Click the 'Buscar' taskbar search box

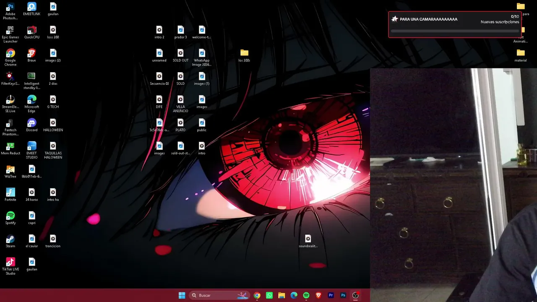[x=219, y=295]
